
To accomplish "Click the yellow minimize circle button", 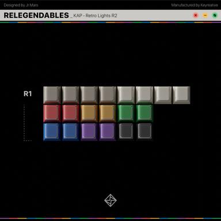I will pyautogui.click(x=205, y=16).
